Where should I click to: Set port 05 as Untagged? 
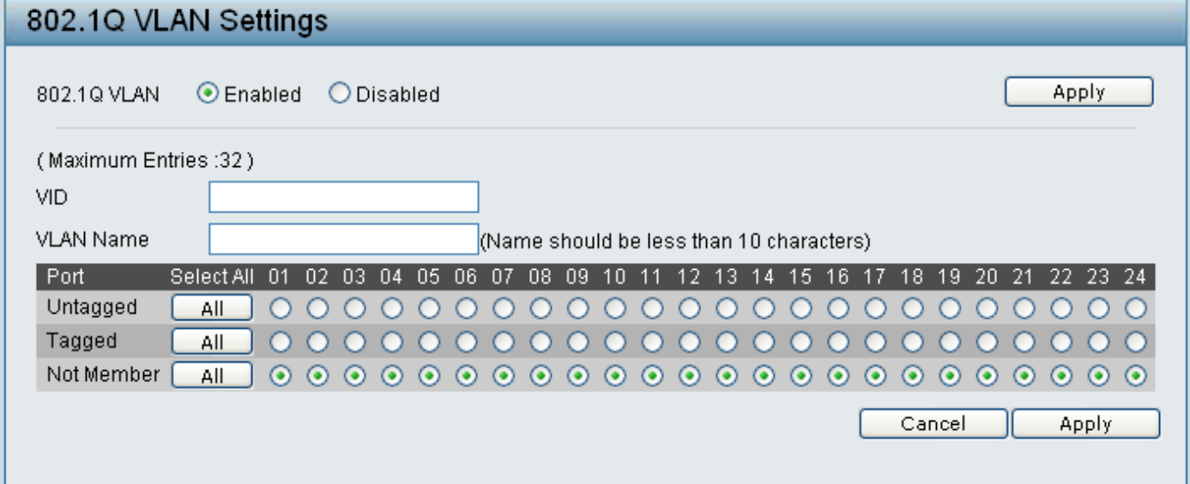coord(428,308)
